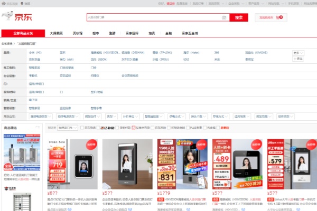This screenshot has height=211, width=317.
Task: Open the 生鲜 nav tab
Action: (x=112, y=33)
